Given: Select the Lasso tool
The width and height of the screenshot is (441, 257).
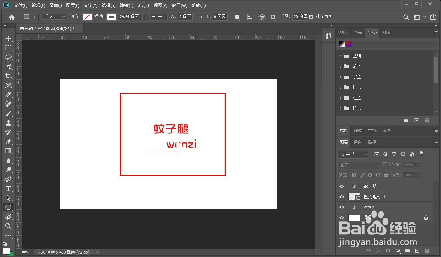Looking at the screenshot, I should [x=8, y=57].
